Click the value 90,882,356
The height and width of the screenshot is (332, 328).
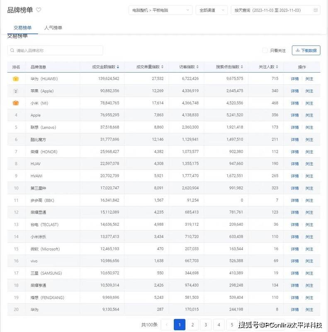109,91
